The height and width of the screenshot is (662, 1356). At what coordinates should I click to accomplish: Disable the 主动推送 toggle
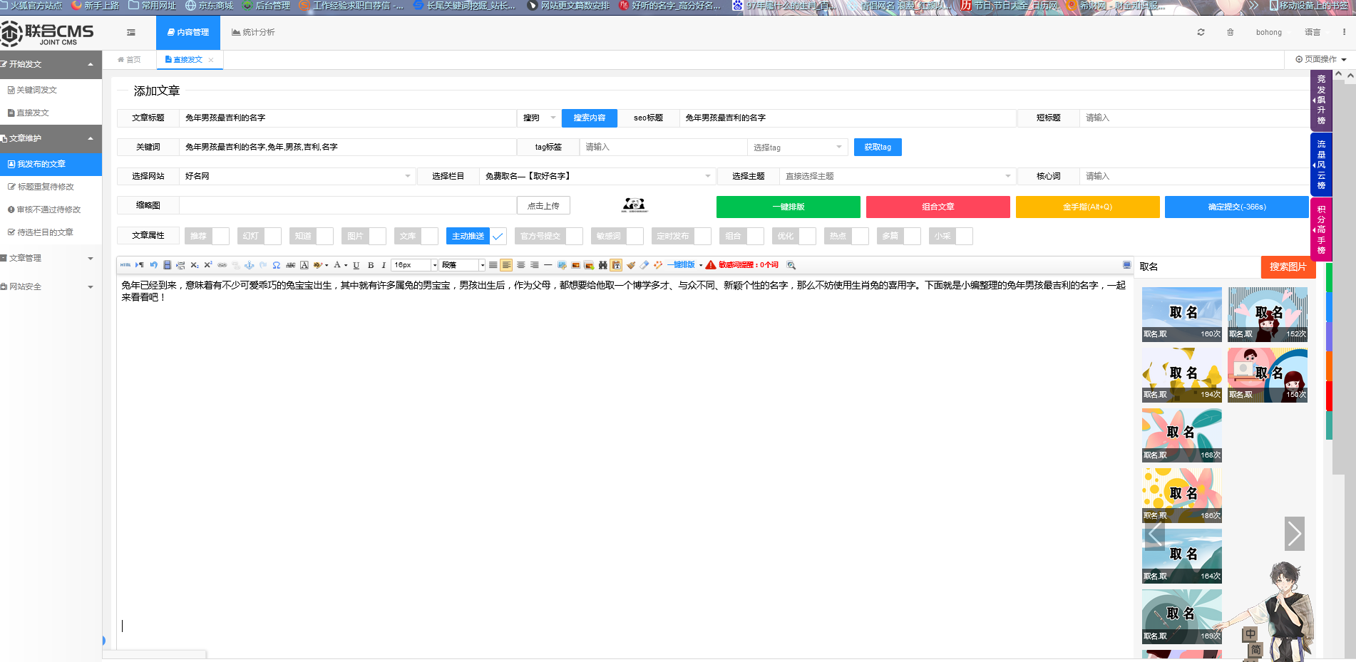pos(498,236)
